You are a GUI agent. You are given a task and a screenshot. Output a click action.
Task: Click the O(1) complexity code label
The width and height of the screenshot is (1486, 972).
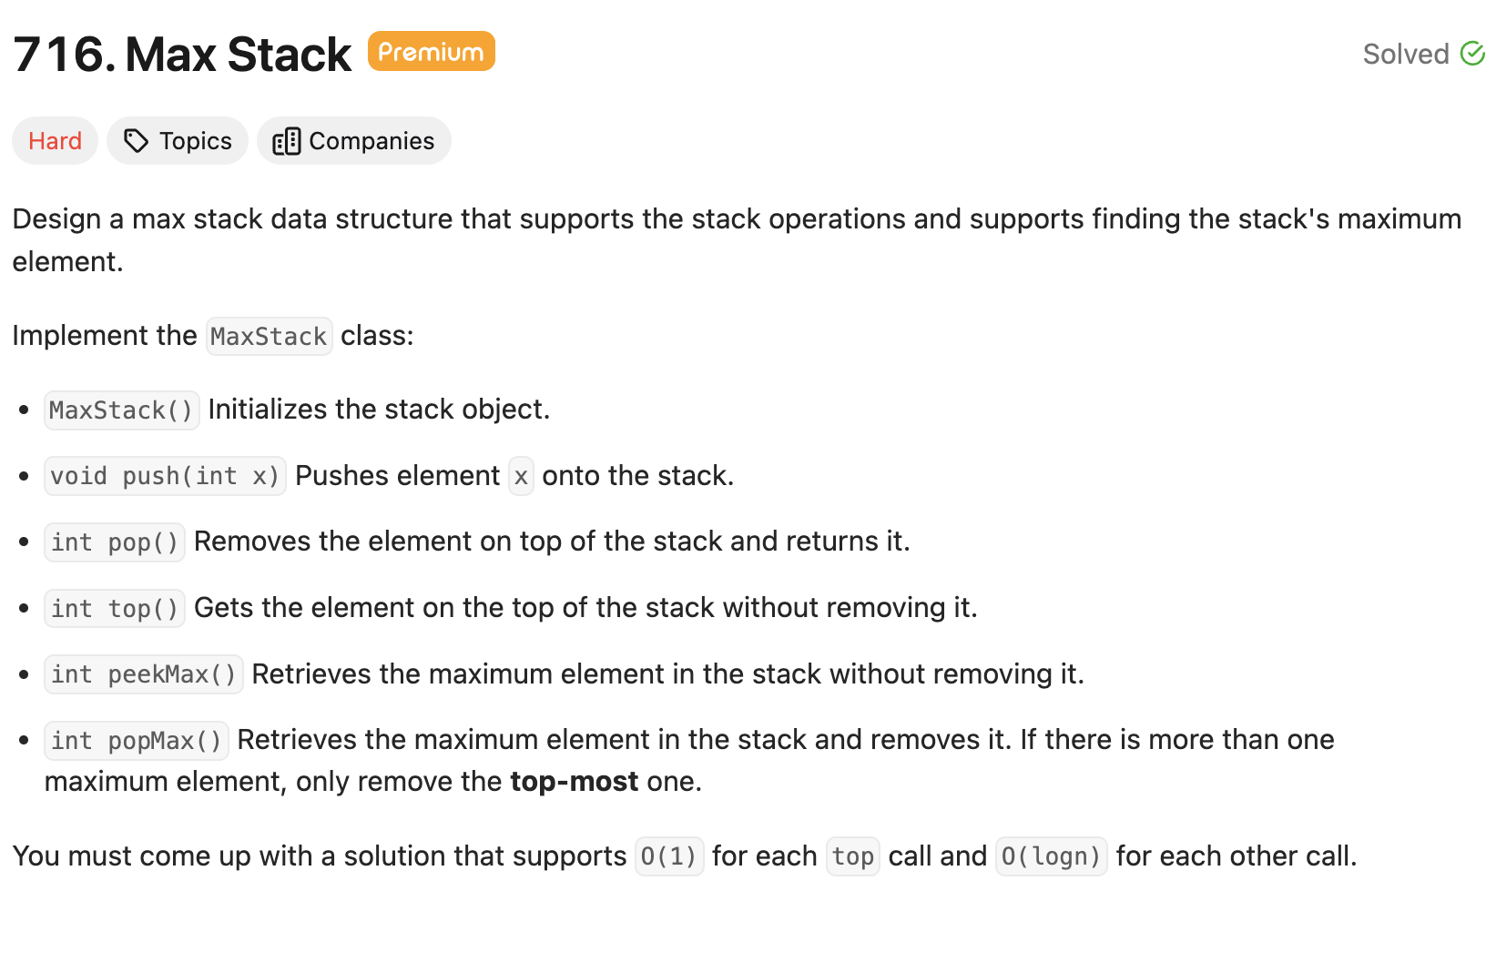click(x=669, y=856)
